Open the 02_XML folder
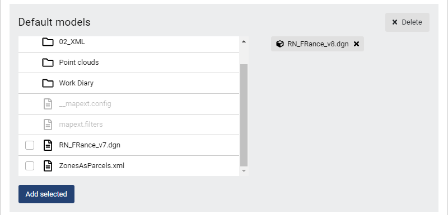The image size is (448, 215). (129, 42)
